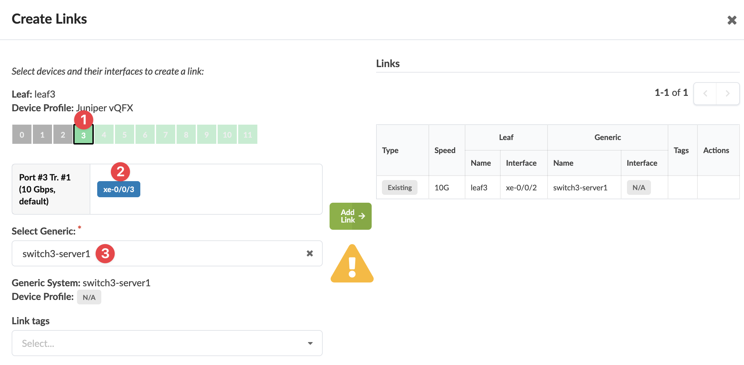Go to next page of links
The height and width of the screenshot is (365, 744).
[x=728, y=93]
